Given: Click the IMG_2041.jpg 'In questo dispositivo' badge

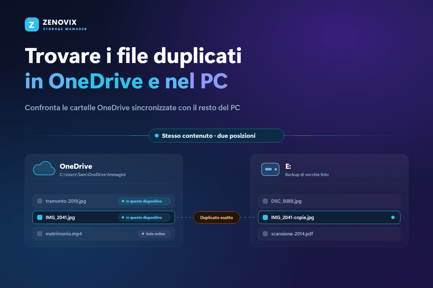Looking at the screenshot, I should tap(144, 217).
